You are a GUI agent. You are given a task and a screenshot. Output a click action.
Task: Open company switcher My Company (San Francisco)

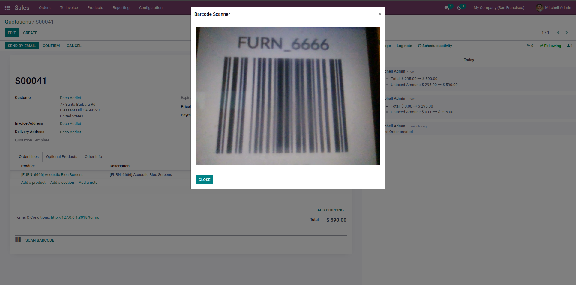[x=499, y=8]
